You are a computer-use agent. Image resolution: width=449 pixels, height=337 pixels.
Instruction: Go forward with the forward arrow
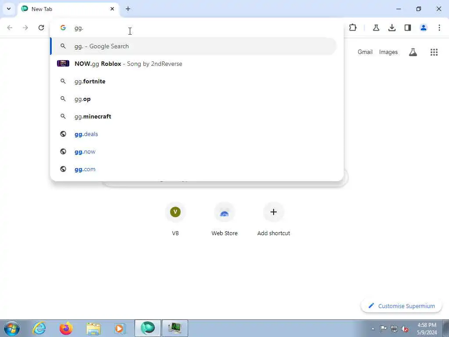(25, 28)
